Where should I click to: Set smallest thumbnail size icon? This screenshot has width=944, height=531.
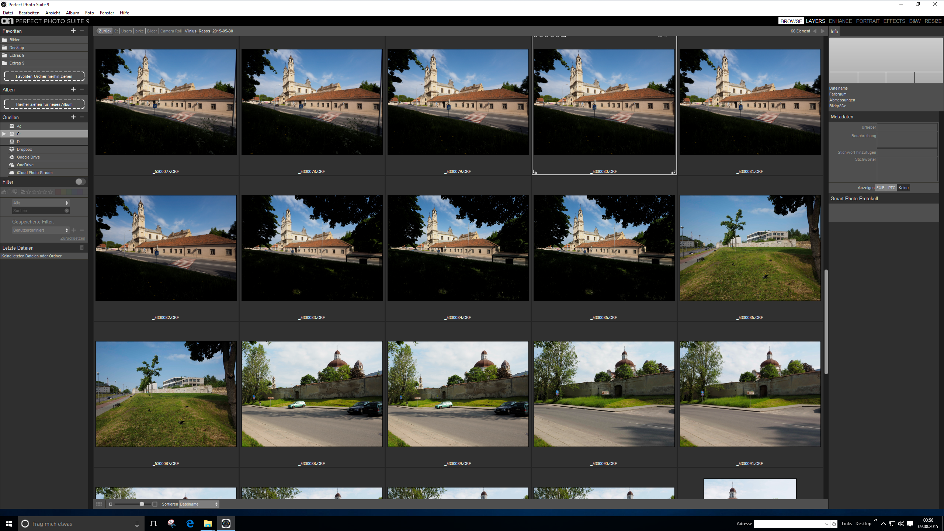point(110,504)
